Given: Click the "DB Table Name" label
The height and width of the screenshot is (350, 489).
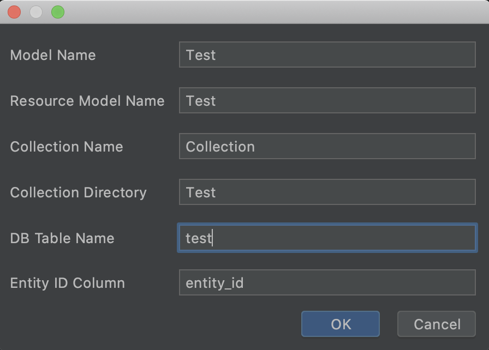Looking at the screenshot, I should [x=62, y=238].
